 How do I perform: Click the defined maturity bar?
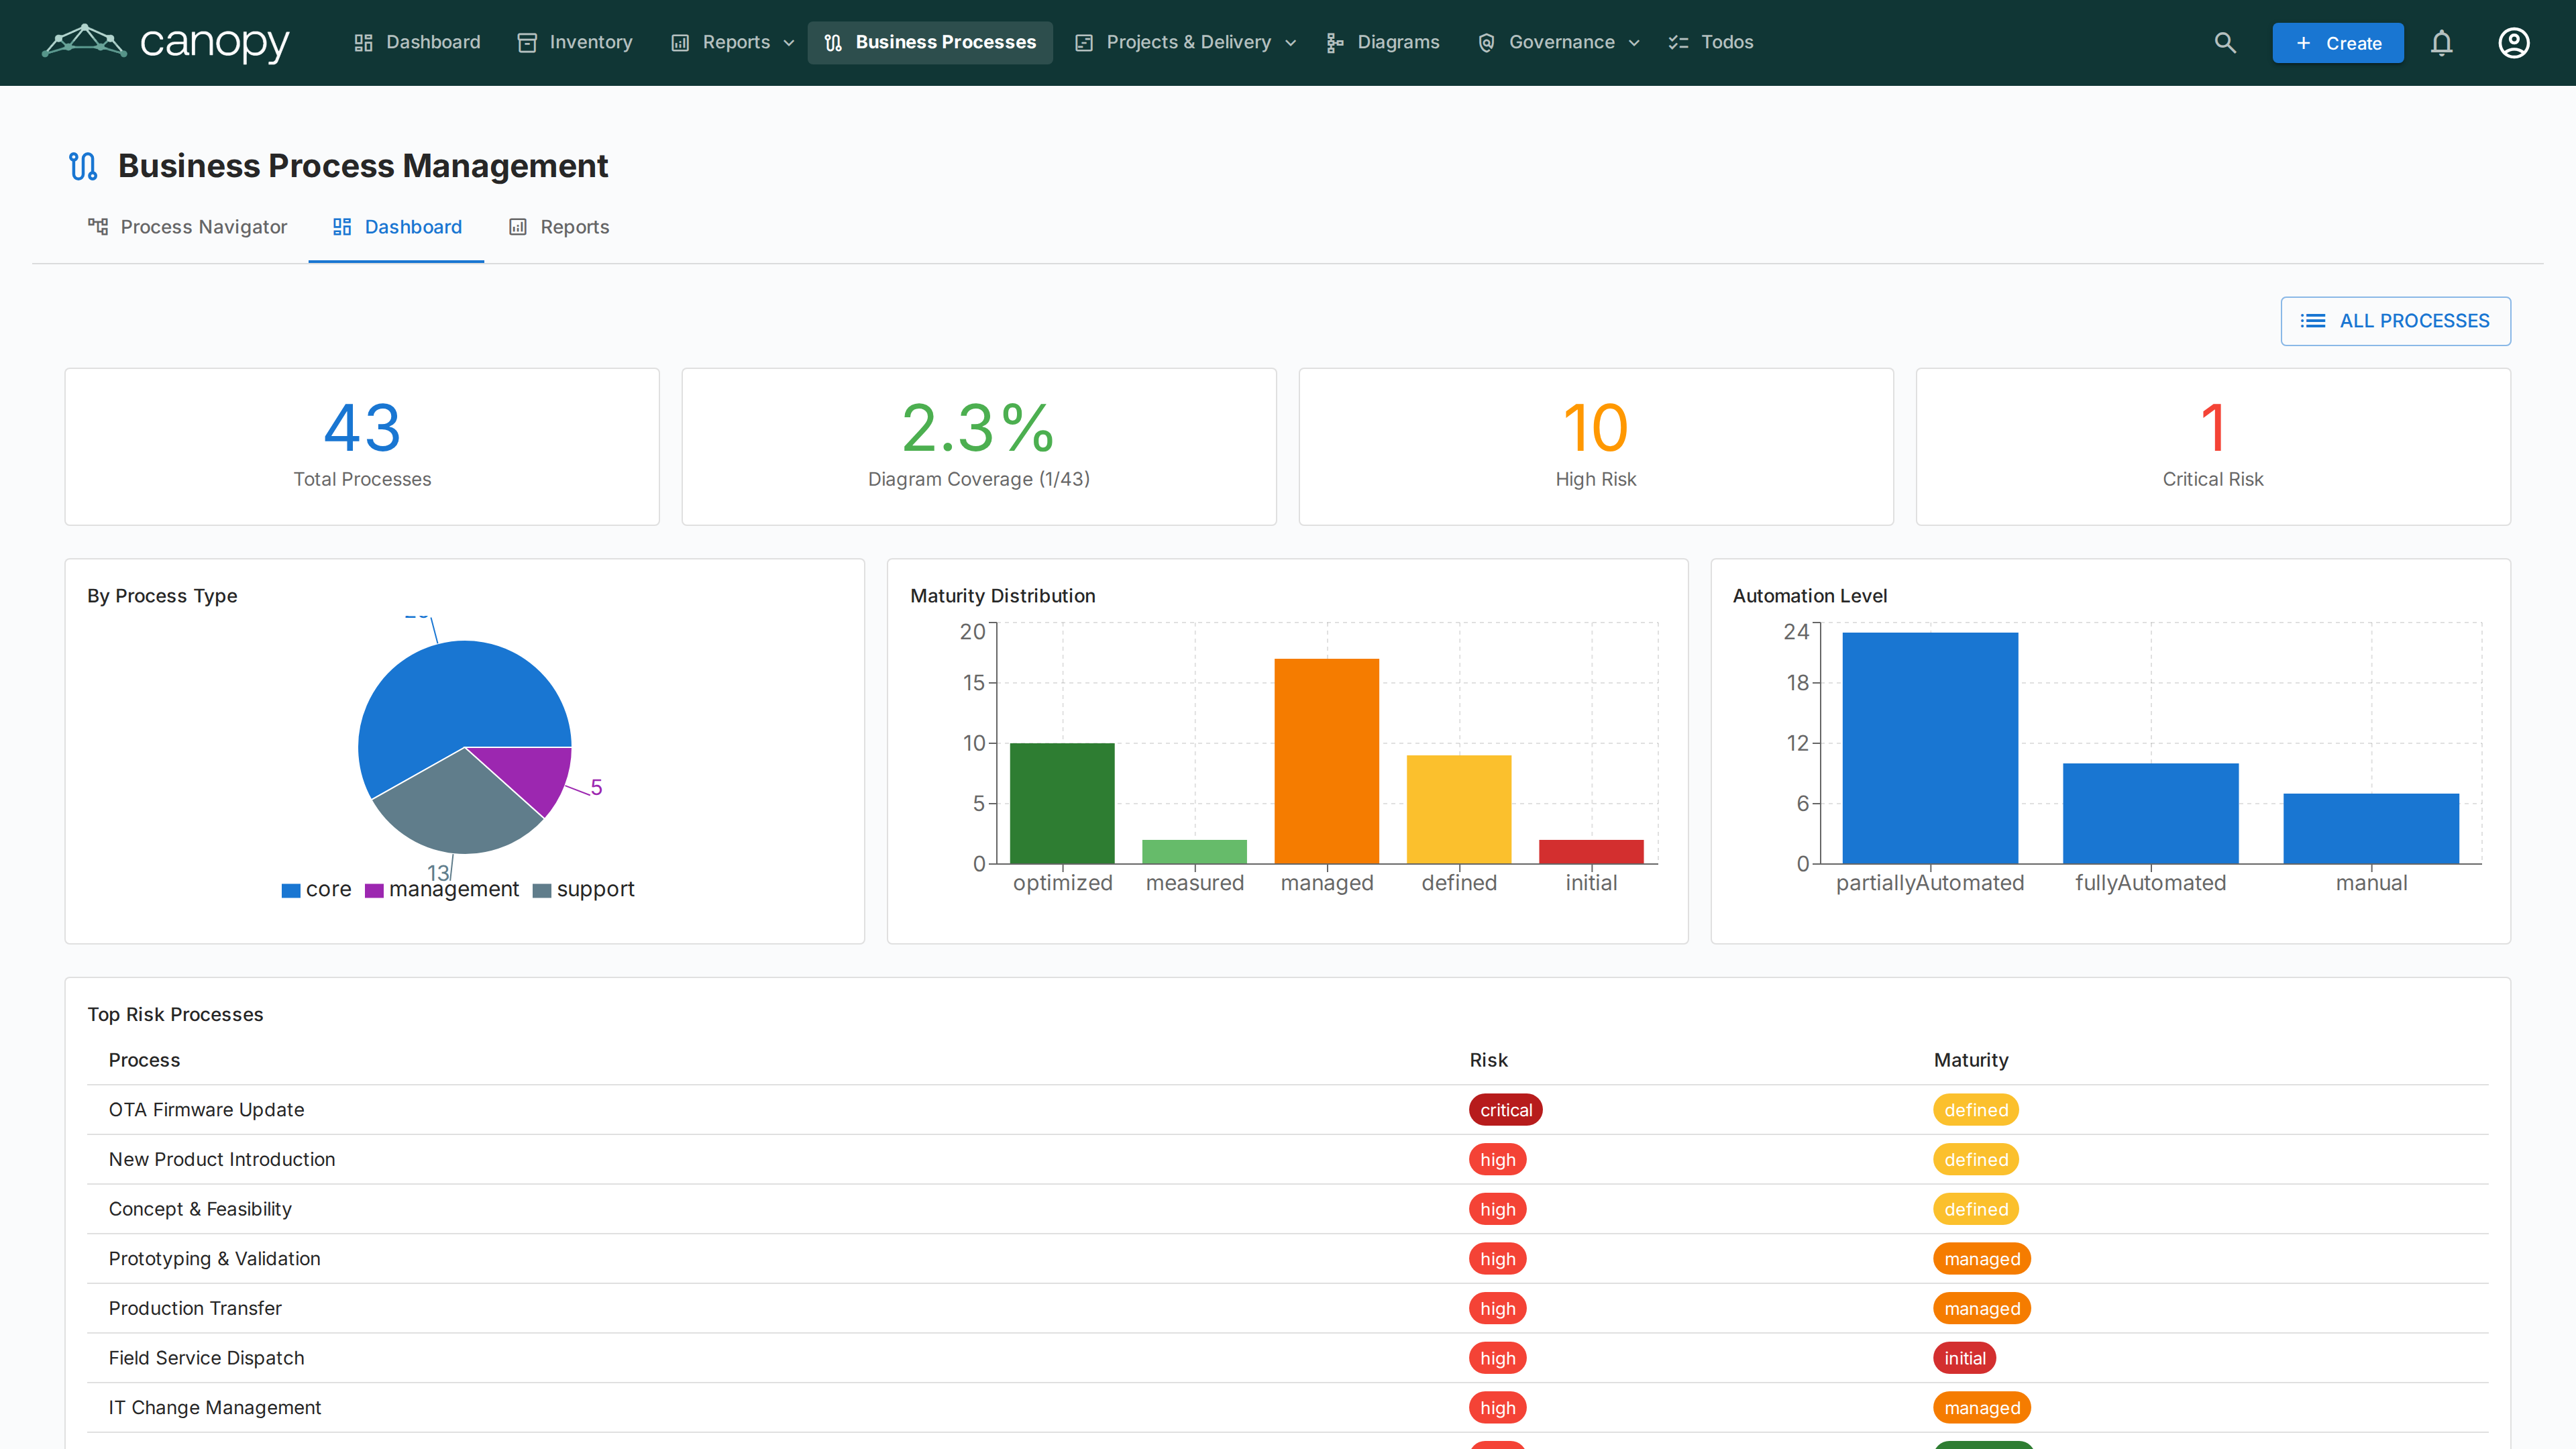tap(1459, 809)
